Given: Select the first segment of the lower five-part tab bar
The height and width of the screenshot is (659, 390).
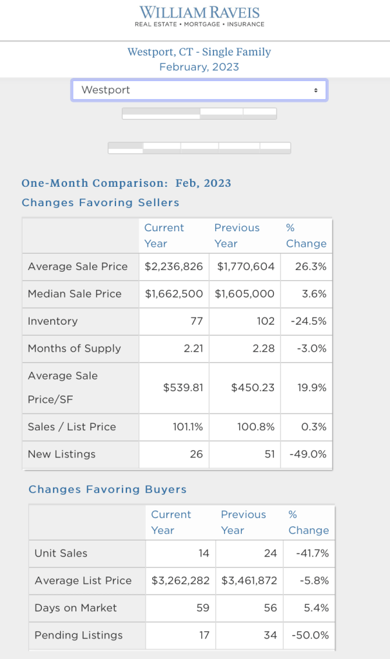Looking at the screenshot, I should (x=125, y=148).
